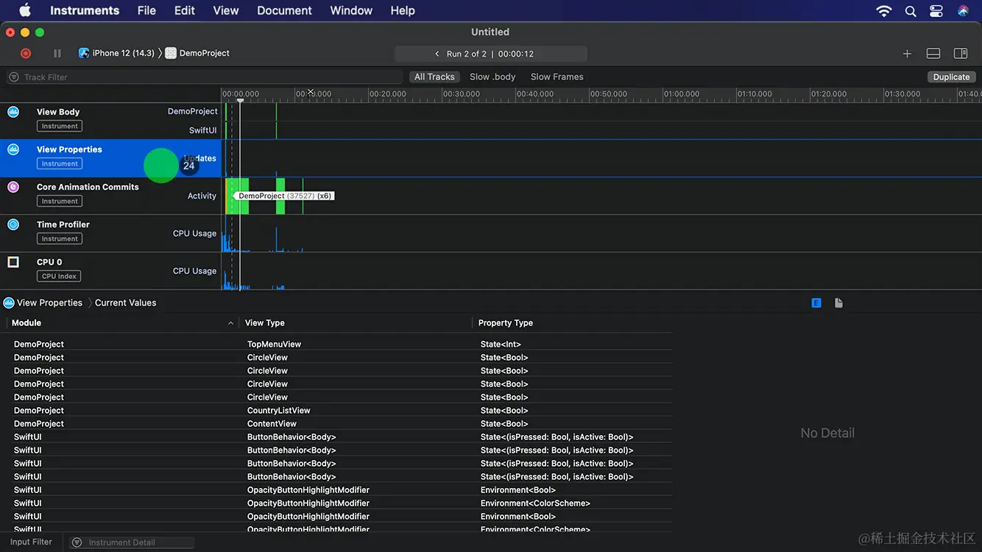Select the All Tracks filter tab
This screenshot has height=552, width=982.
coord(434,77)
